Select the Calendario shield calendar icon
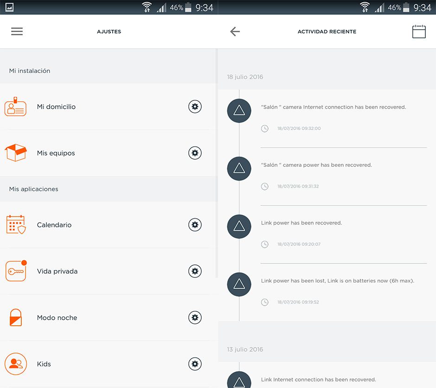This screenshot has width=436, height=388. 16,224
